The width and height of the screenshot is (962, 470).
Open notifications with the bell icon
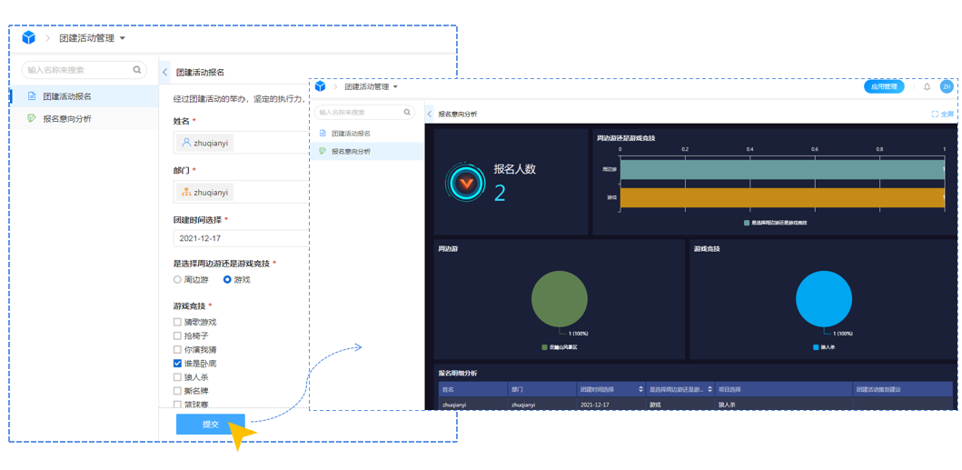(x=927, y=87)
